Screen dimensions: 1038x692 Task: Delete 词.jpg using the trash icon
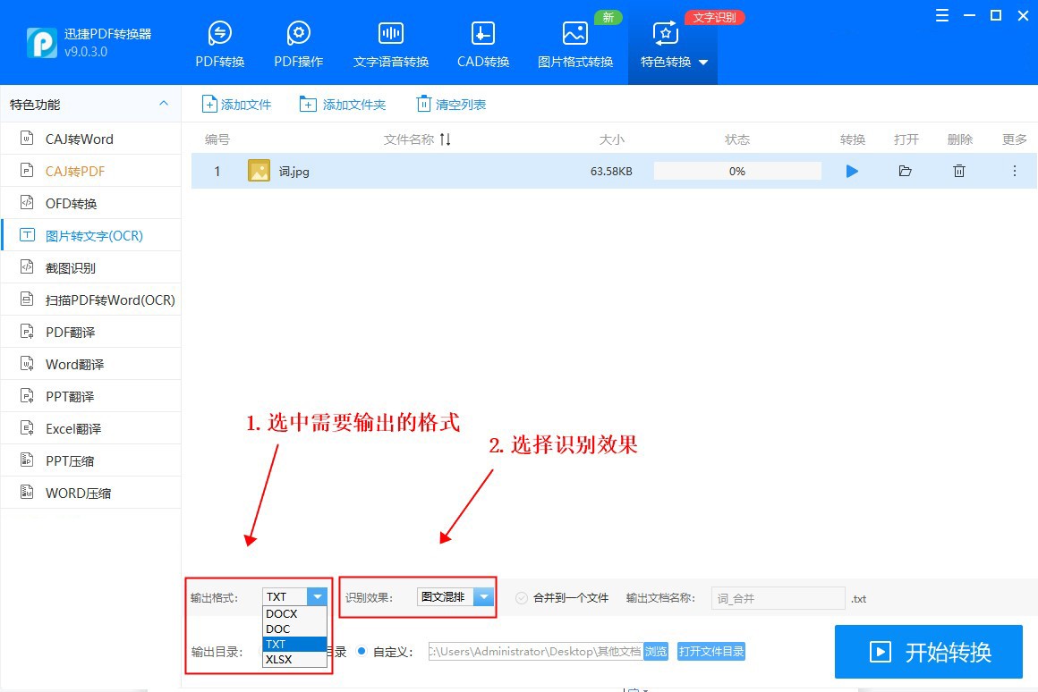pyautogui.click(x=958, y=170)
